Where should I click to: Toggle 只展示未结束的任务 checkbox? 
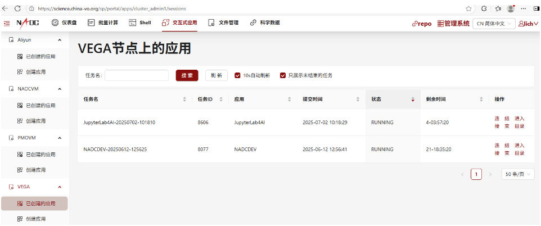pos(283,75)
